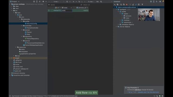
Task: Expand the persons table node
Action: [122, 16]
